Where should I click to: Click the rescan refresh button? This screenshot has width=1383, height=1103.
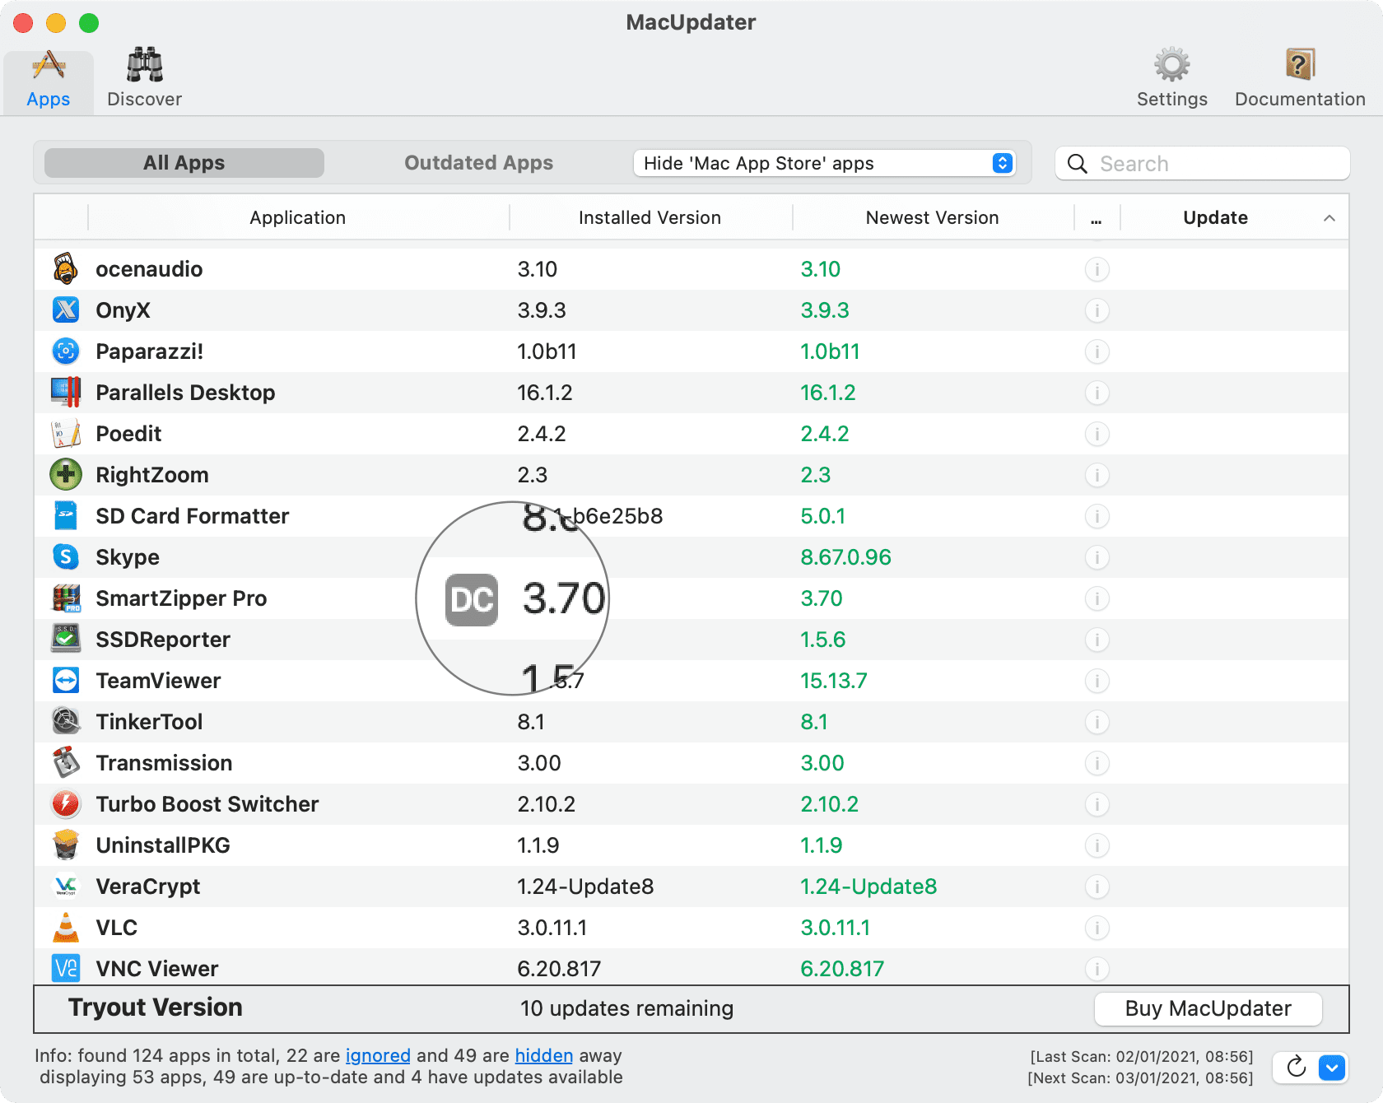pos(1297,1068)
